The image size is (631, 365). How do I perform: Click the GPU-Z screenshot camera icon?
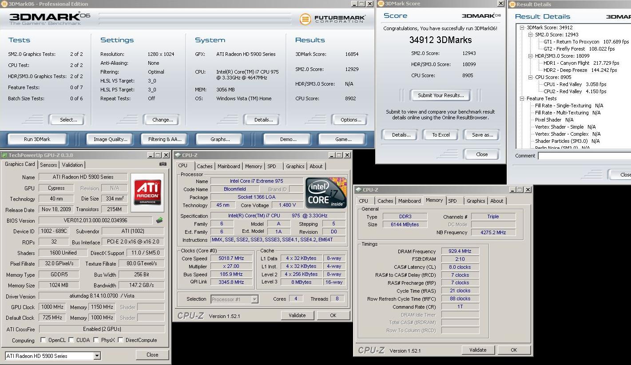click(x=163, y=164)
